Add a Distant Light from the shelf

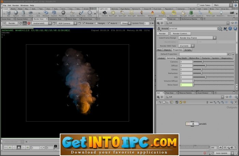click(163, 13)
